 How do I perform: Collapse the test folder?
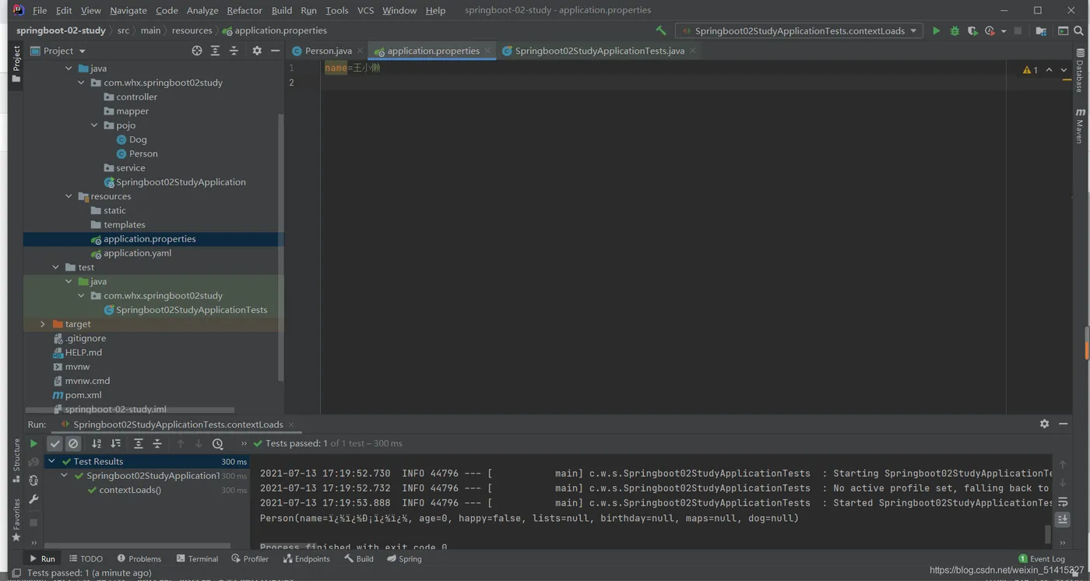[x=56, y=267]
